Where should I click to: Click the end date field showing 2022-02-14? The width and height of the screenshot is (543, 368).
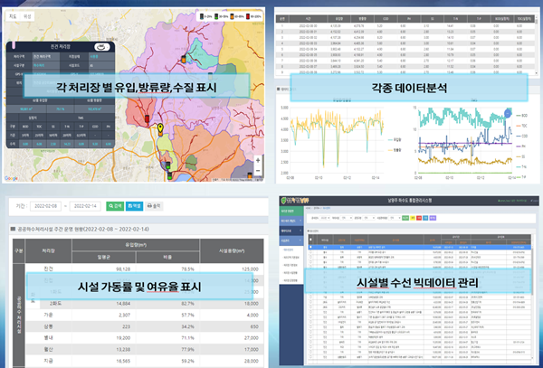[x=85, y=206]
